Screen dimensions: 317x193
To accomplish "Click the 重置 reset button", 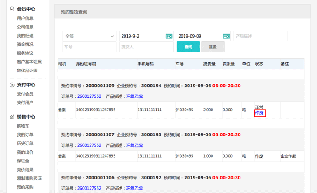I will click(x=213, y=47).
